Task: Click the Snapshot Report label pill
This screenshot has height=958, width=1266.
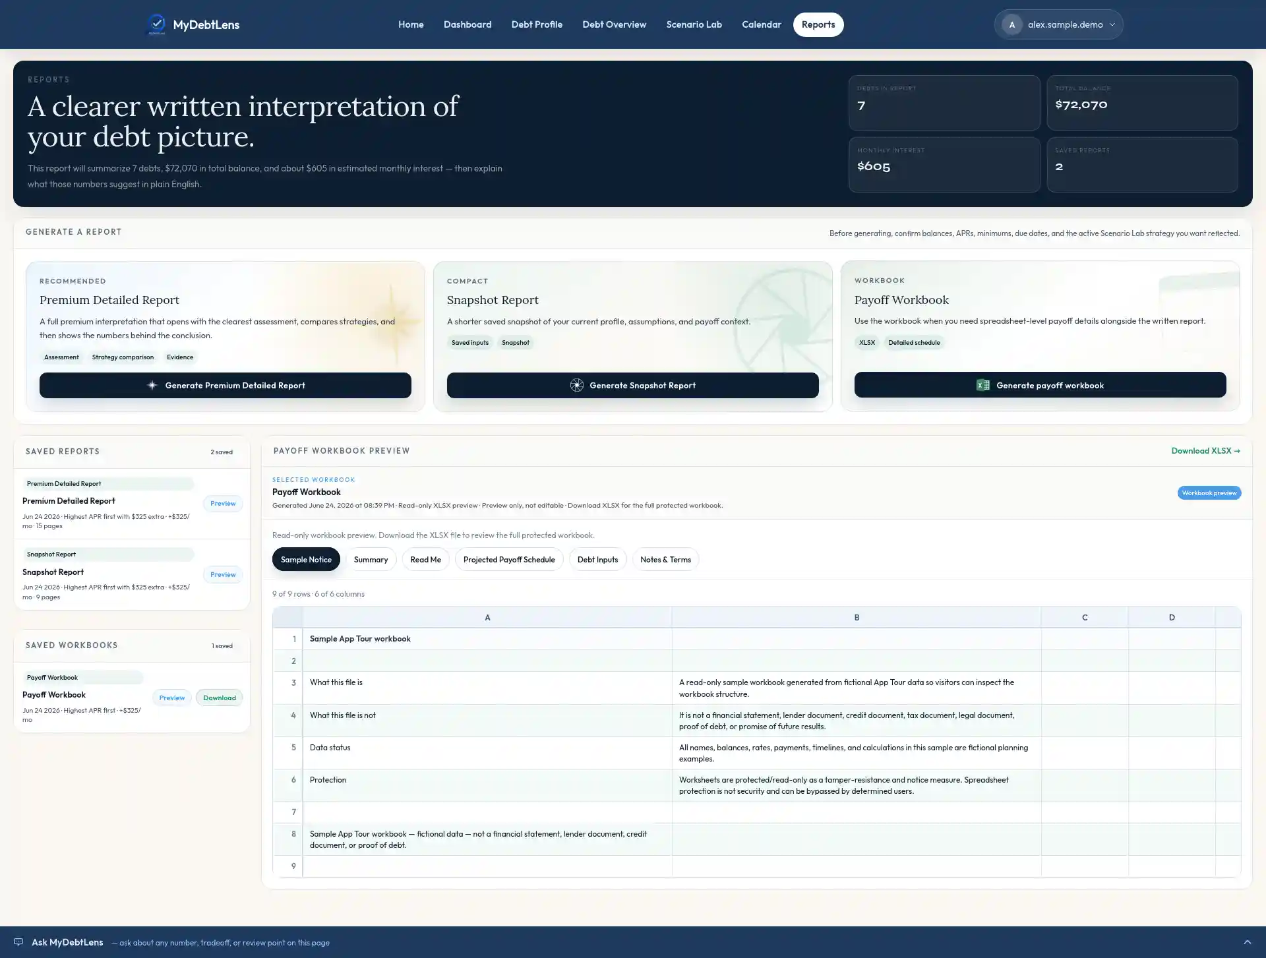Action: (108, 554)
